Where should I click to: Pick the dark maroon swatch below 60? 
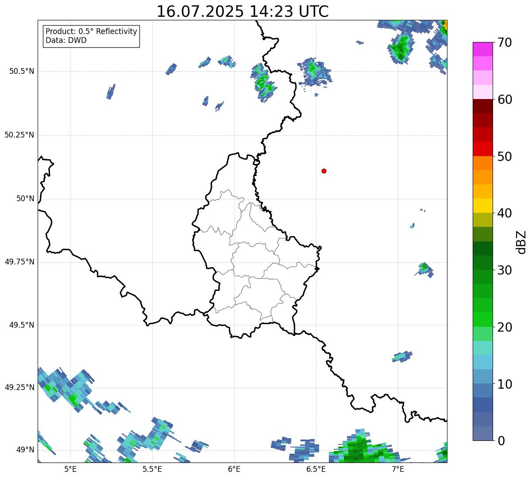click(482, 106)
